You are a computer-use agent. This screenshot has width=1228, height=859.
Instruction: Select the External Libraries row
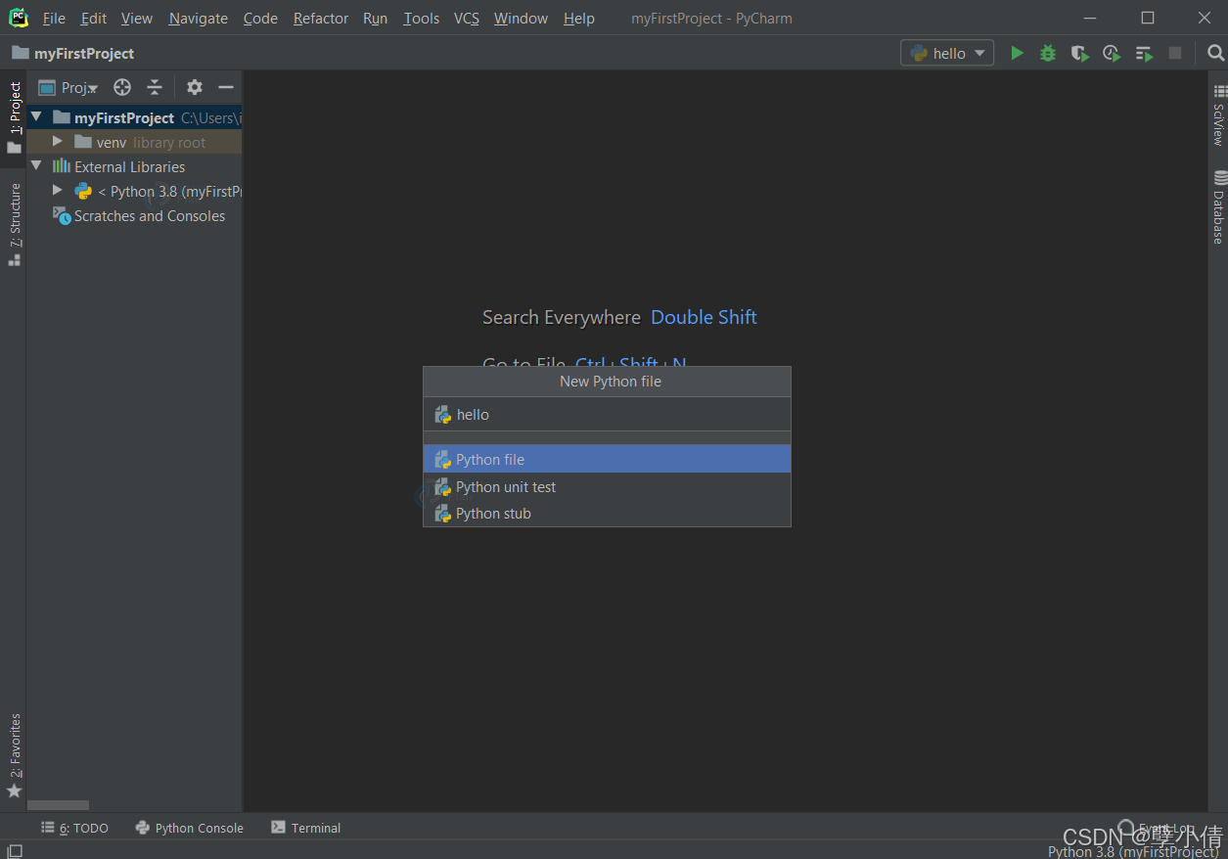134,166
